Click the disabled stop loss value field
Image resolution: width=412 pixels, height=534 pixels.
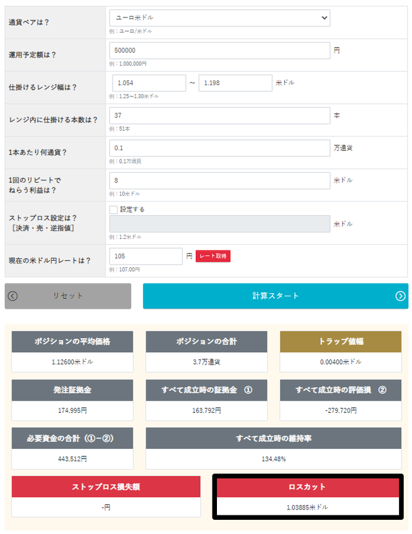tap(220, 224)
